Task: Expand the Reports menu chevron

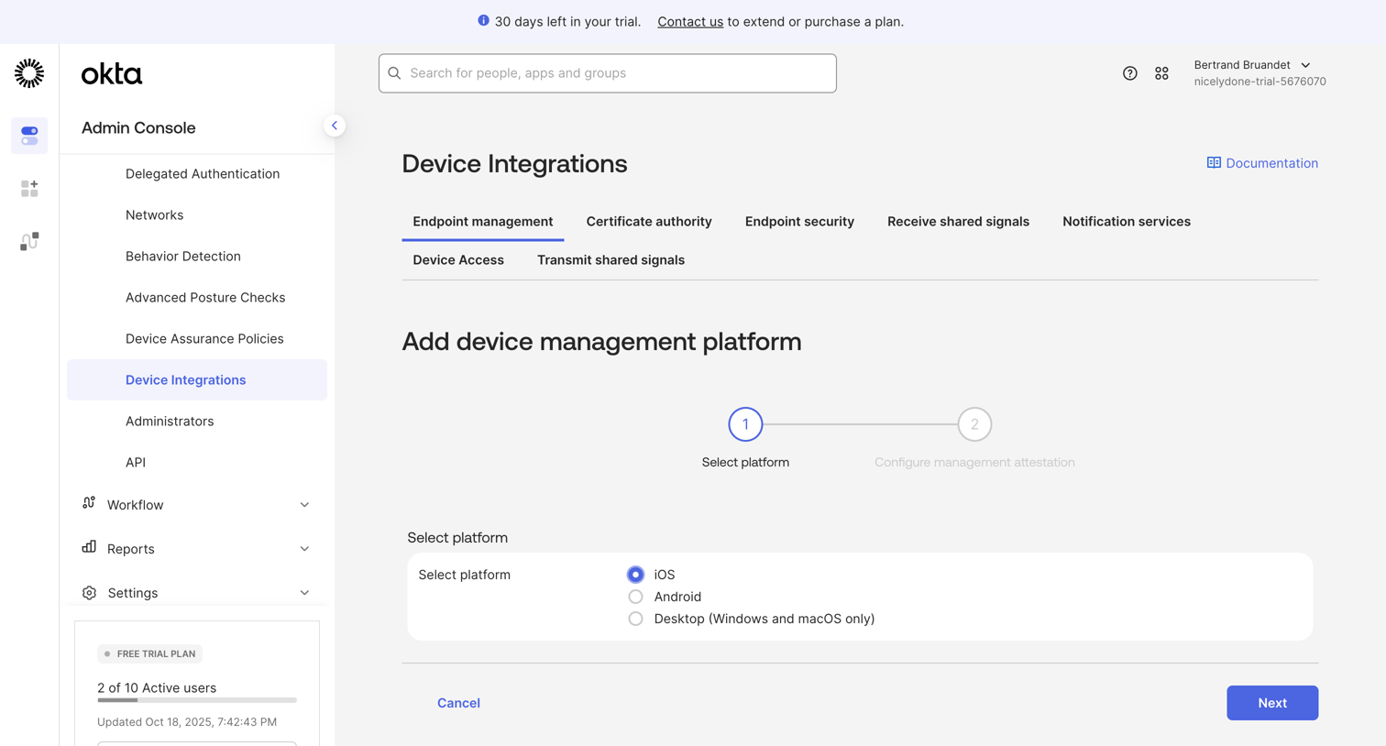Action: click(x=304, y=549)
